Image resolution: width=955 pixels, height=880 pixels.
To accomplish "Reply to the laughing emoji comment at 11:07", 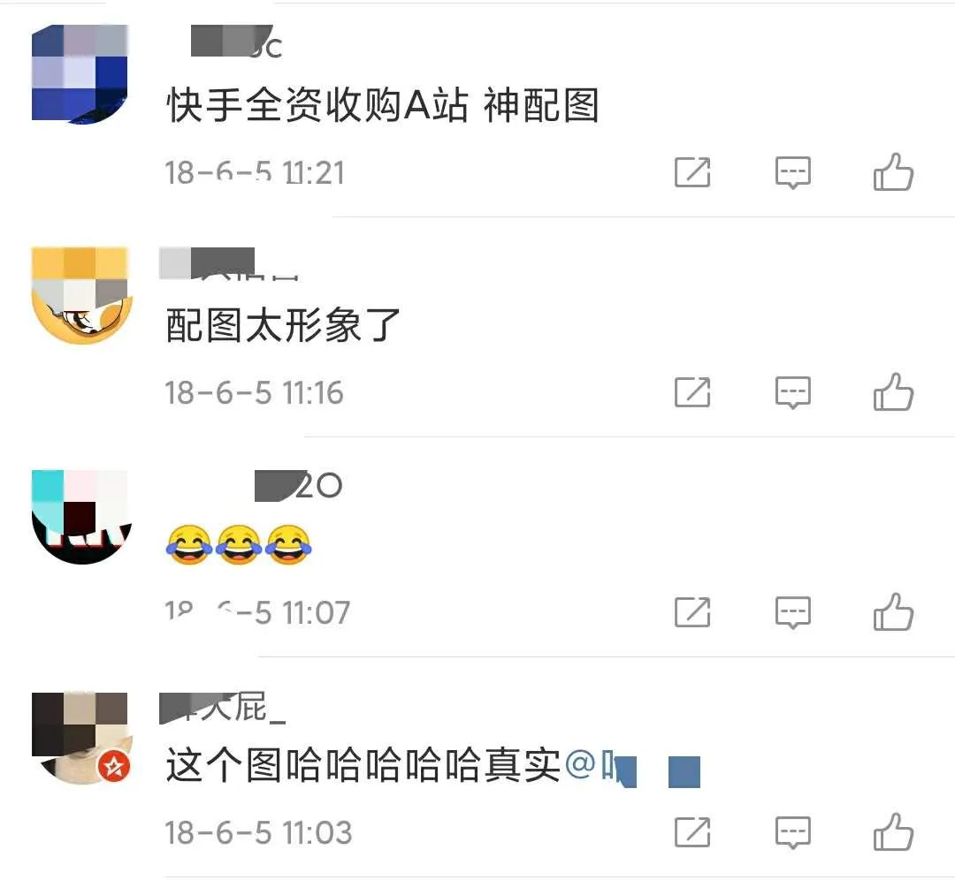I will 792,611.
